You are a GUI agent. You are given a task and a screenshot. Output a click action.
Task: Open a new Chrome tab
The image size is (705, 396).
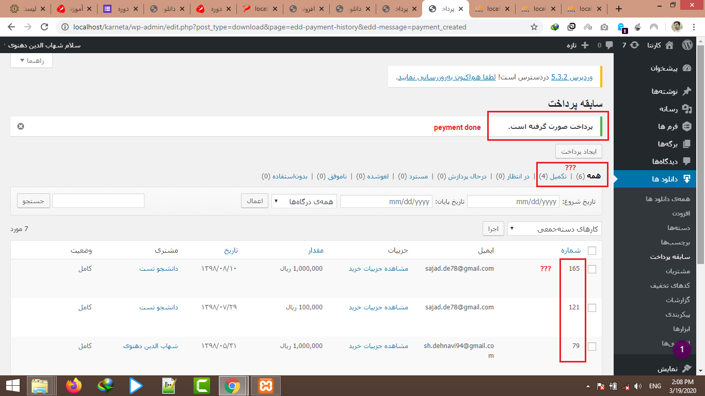pyautogui.click(x=619, y=9)
